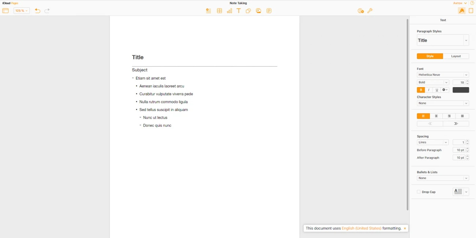Image resolution: width=476 pixels, height=238 pixels.
Task: Toggle the Bold formatting button
Action: (x=421, y=90)
